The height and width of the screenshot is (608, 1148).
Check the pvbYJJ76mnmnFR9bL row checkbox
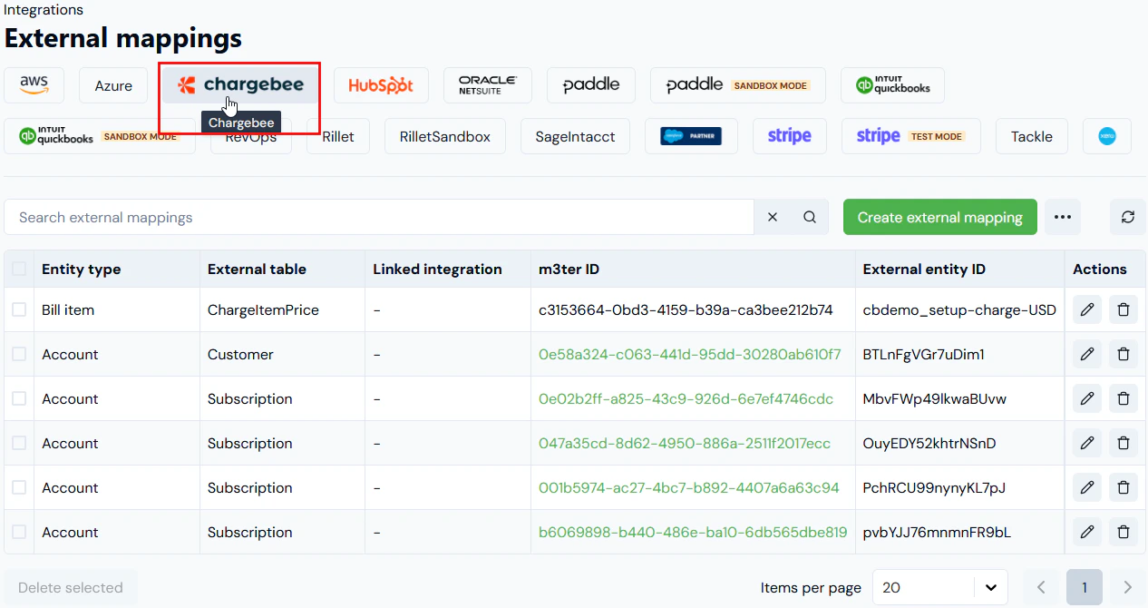[19, 532]
